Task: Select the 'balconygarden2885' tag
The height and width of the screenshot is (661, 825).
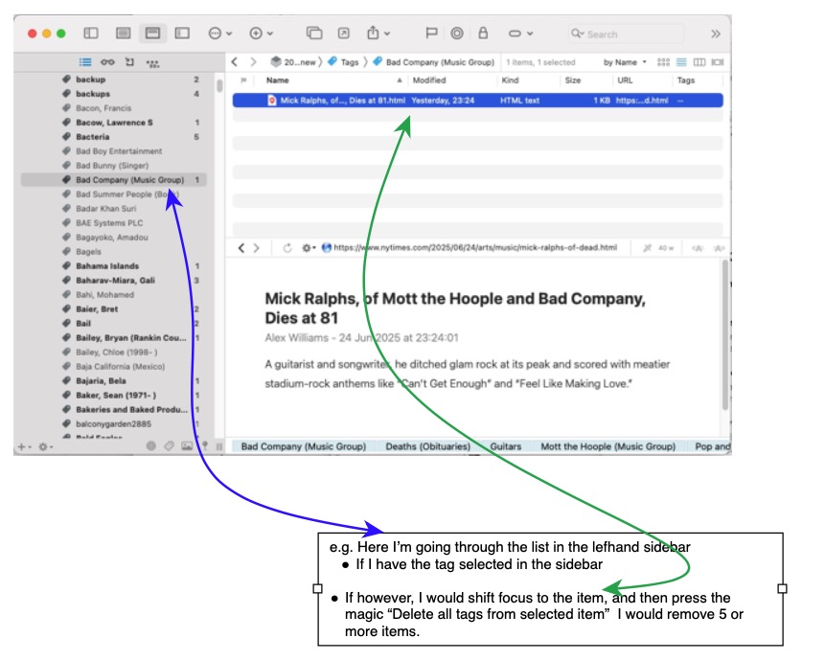Action: point(113,423)
